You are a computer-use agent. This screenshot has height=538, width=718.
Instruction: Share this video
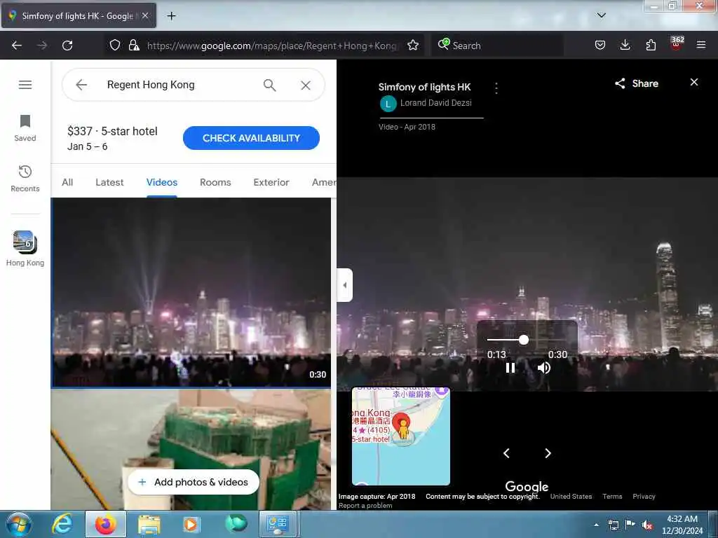click(637, 83)
